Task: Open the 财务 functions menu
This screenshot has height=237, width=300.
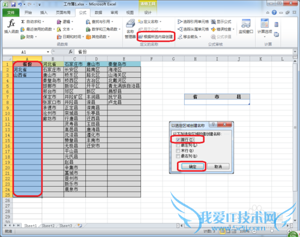Action: click(x=29, y=37)
